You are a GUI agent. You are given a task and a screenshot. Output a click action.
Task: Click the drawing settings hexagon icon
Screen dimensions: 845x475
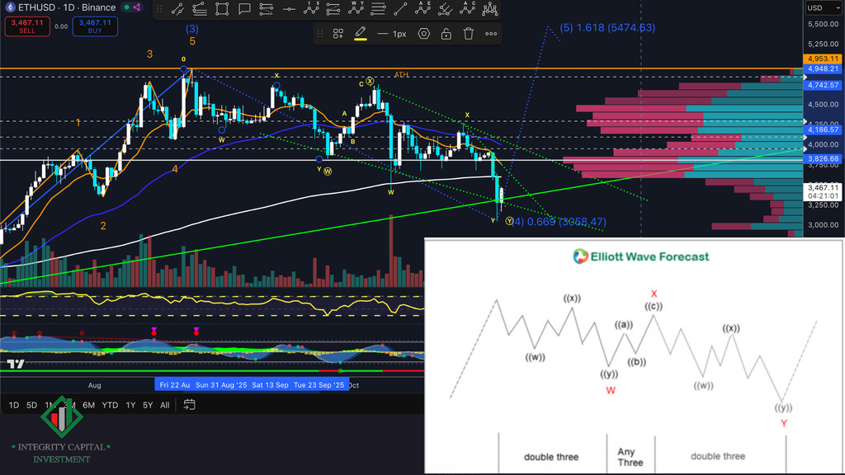(x=423, y=34)
